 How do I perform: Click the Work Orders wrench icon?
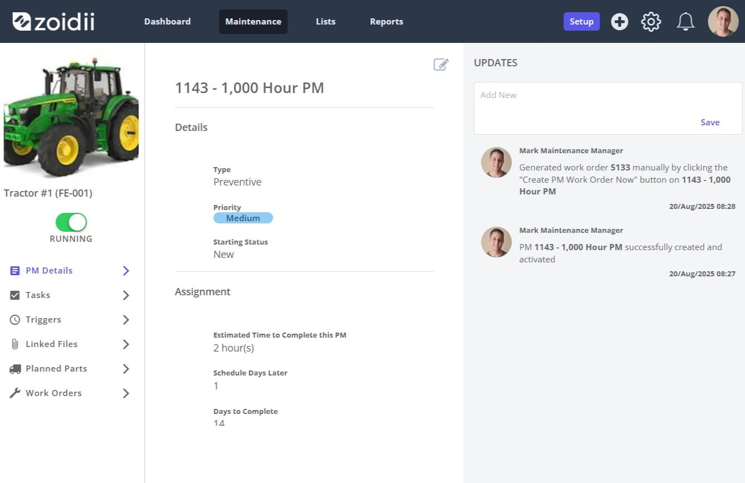point(15,393)
